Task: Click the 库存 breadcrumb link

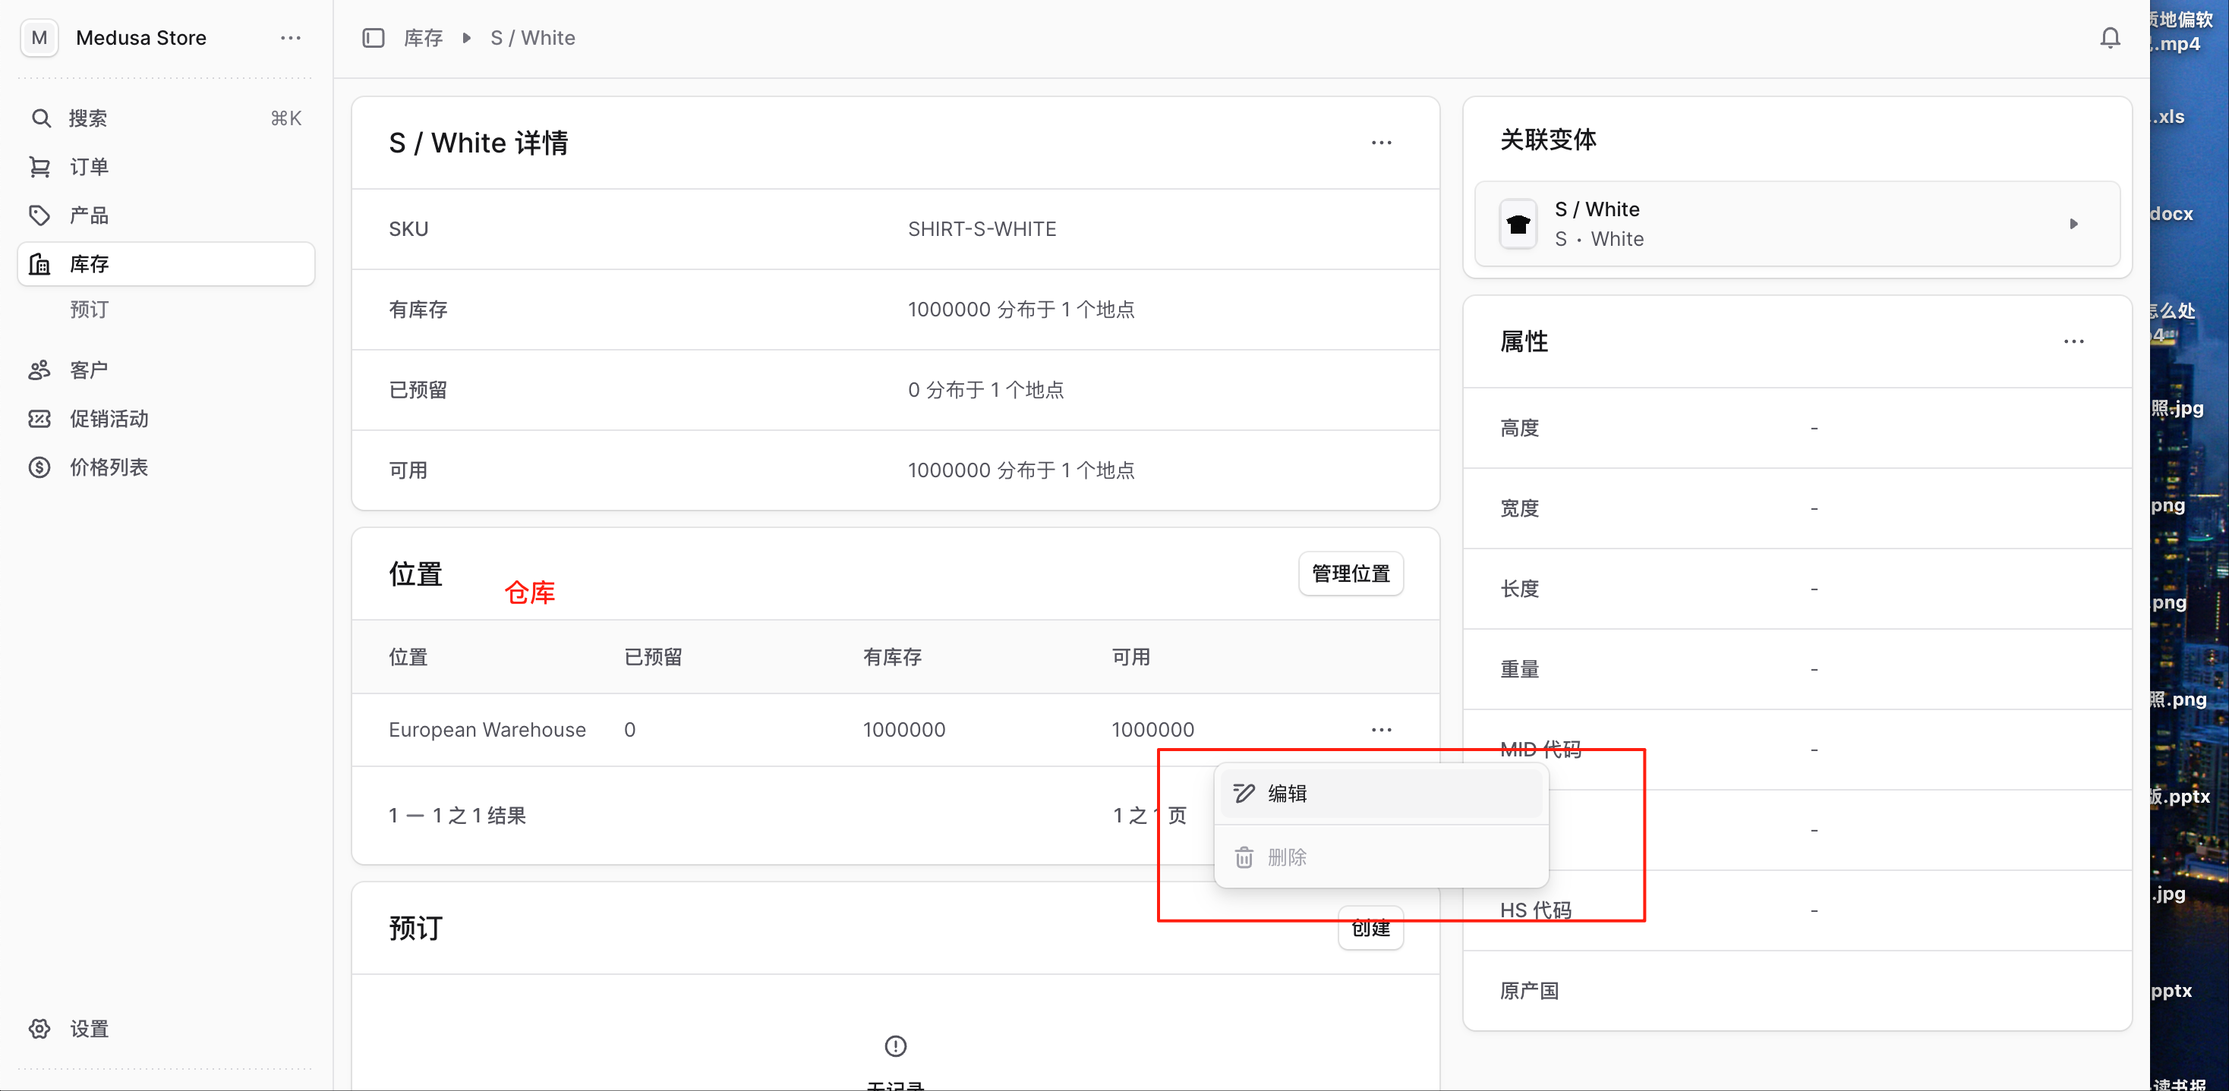Action: pos(423,38)
